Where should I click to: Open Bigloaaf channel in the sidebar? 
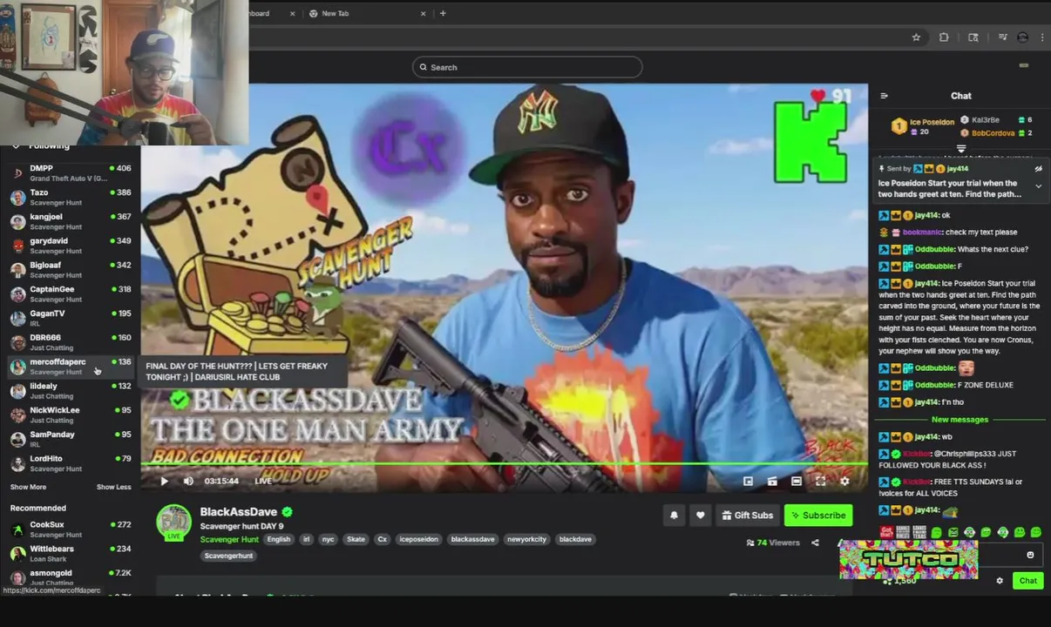[x=70, y=270]
